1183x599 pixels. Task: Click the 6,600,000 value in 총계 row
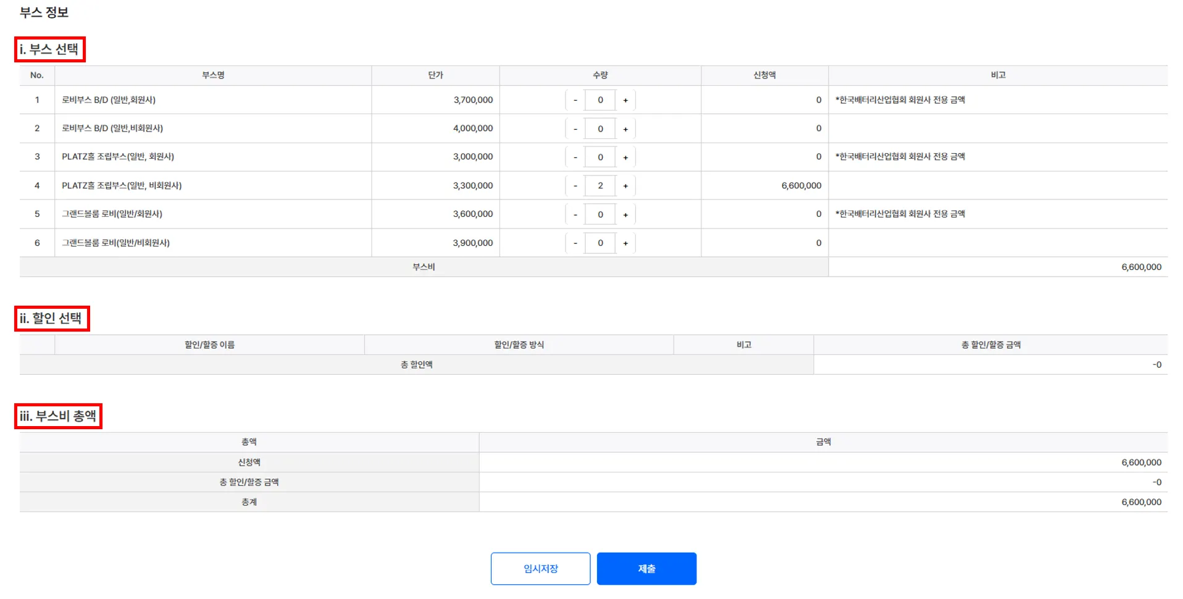tap(1141, 502)
